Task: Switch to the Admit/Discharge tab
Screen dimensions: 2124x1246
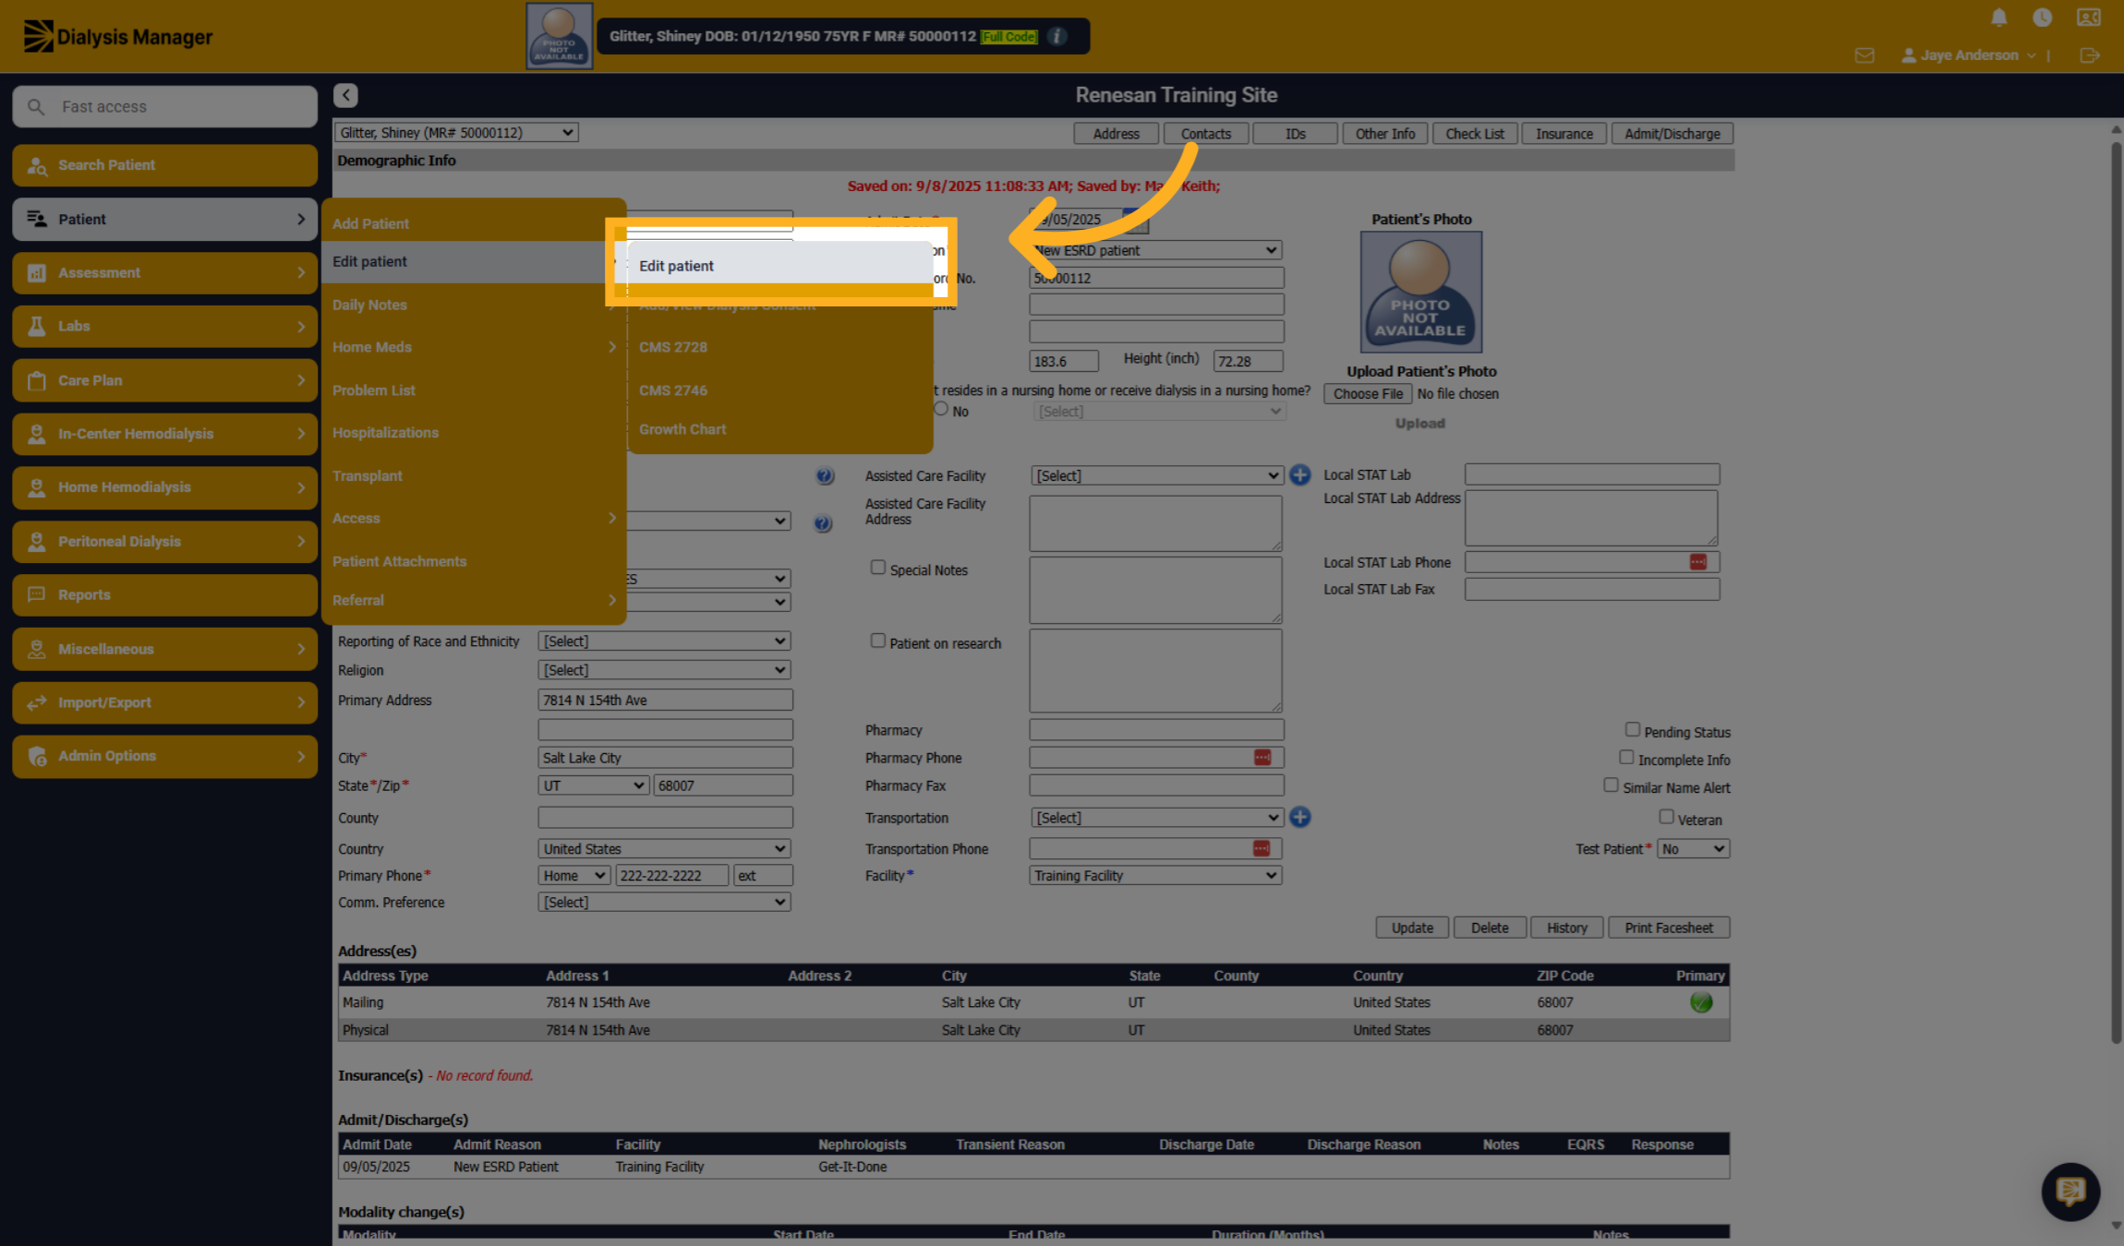Action: tap(1672, 134)
